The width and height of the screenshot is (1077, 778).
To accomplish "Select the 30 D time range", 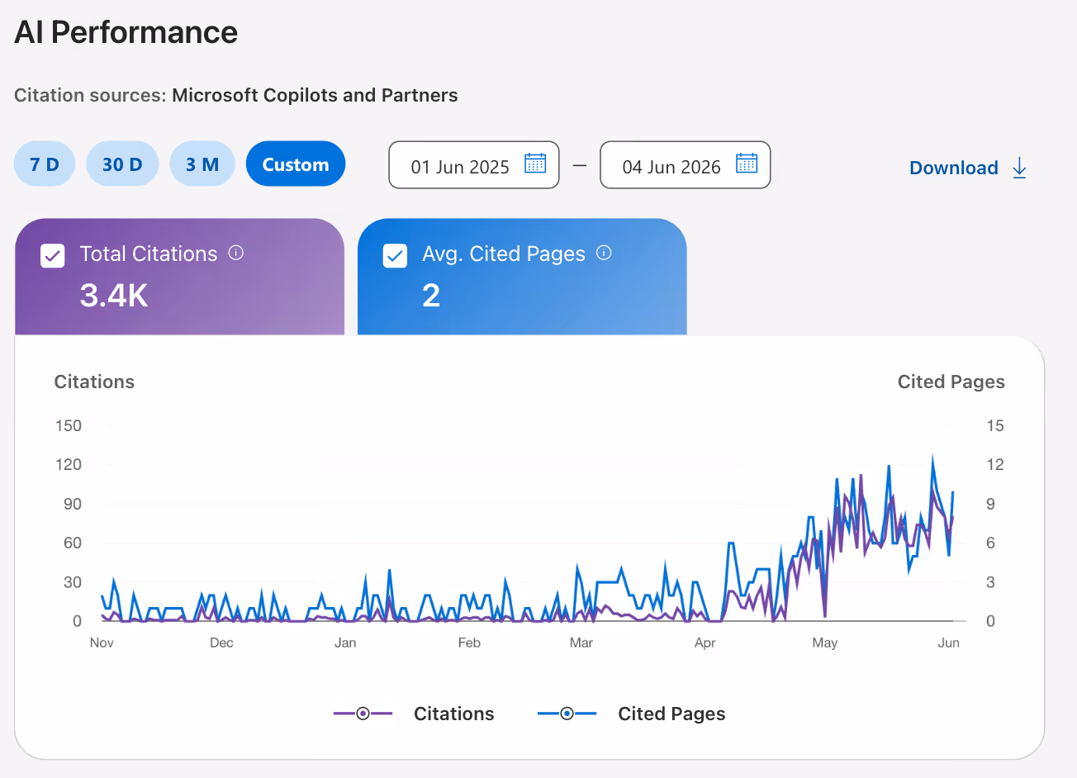I will [122, 164].
